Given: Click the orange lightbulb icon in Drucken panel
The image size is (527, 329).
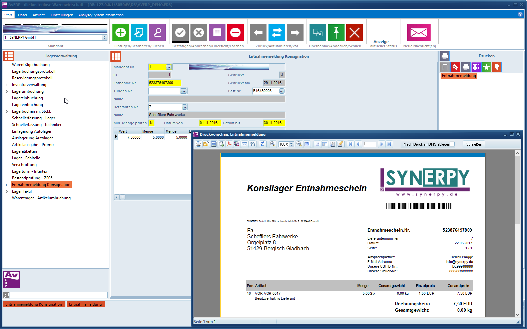Looking at the screenshot, I should click(497, 67).
